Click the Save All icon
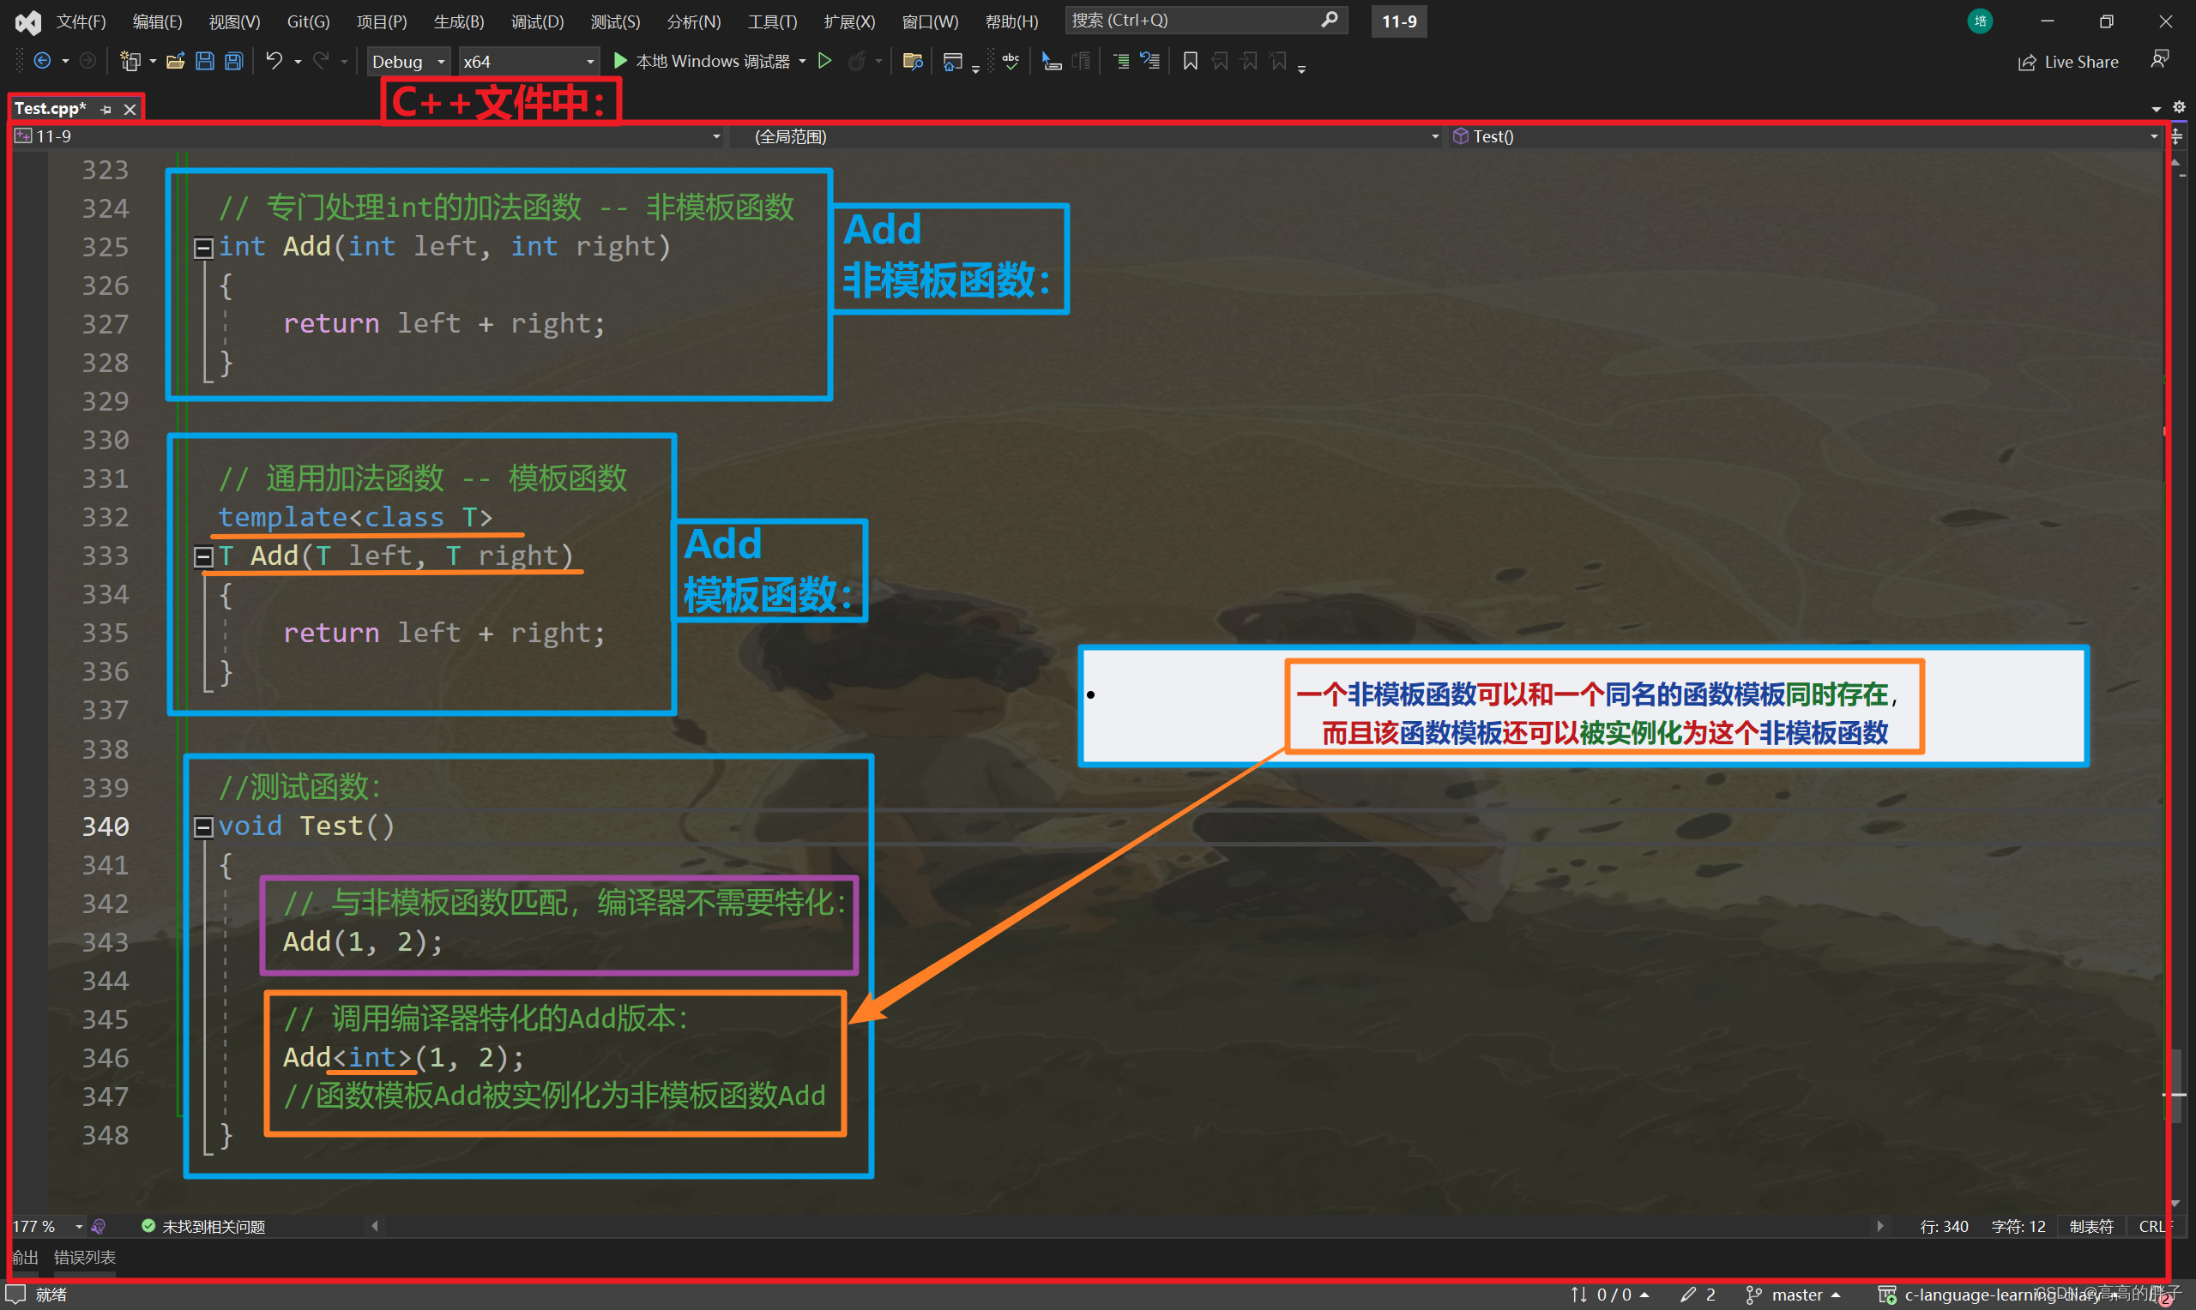Image resolution: width=2196 pixels, height=1310 pixels. tap(233, 61)
